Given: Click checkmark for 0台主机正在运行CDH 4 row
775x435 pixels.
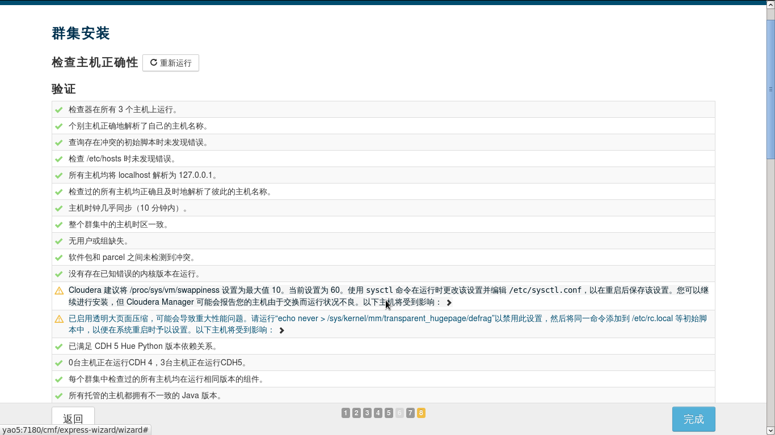Looking at the screenshot, I should [x=59, y=363].
